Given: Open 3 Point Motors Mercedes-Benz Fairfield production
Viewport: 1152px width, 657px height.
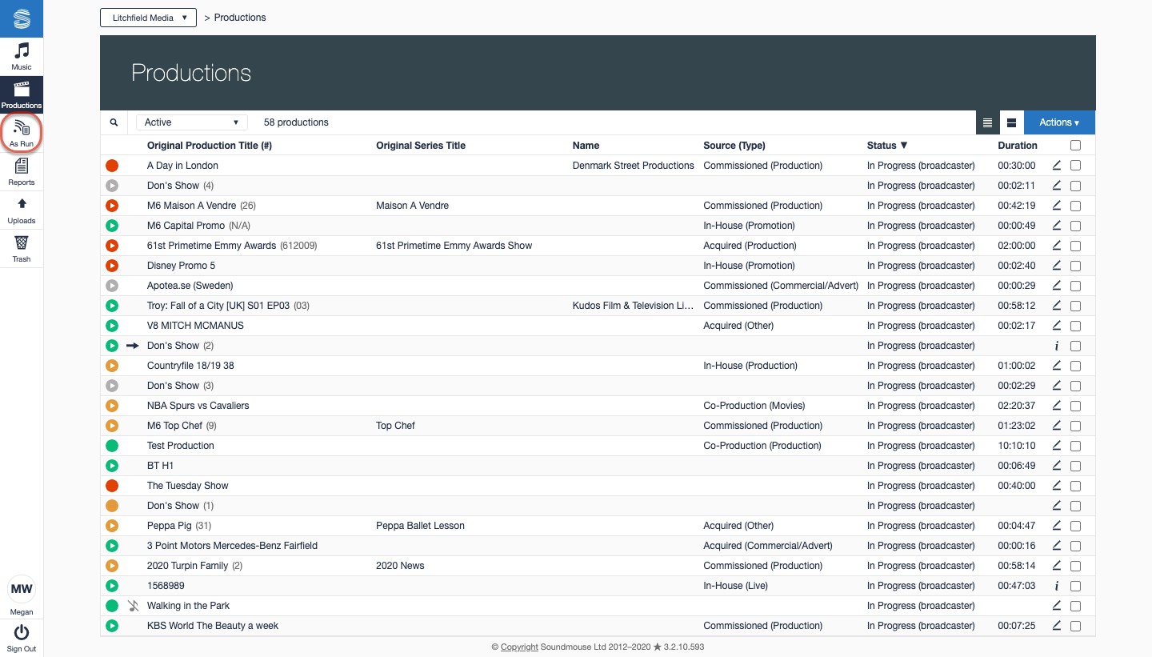Looking at the screenshot, I should (x=232, y=546).
